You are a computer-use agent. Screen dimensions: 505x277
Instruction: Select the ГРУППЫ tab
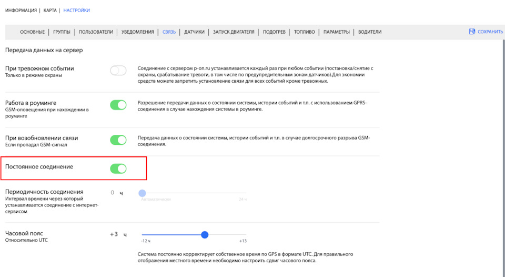tap(62, 32)
